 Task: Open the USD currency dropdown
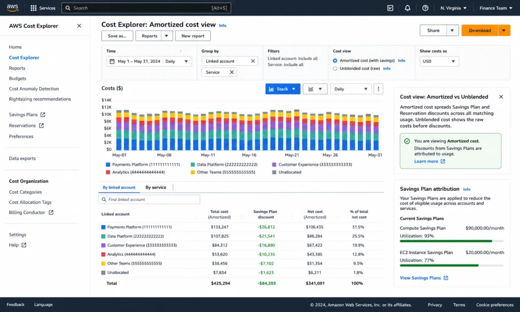tap(439, 61)
